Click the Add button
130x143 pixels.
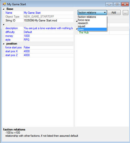[114, 12]
